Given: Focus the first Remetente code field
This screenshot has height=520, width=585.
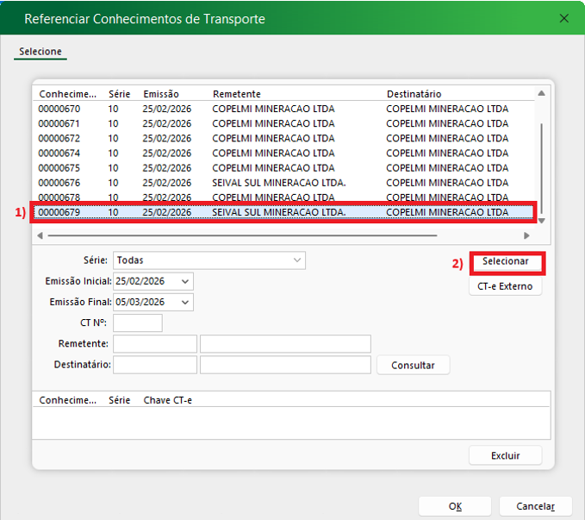Looking at the screenshot, I should (x=154, y=344).
